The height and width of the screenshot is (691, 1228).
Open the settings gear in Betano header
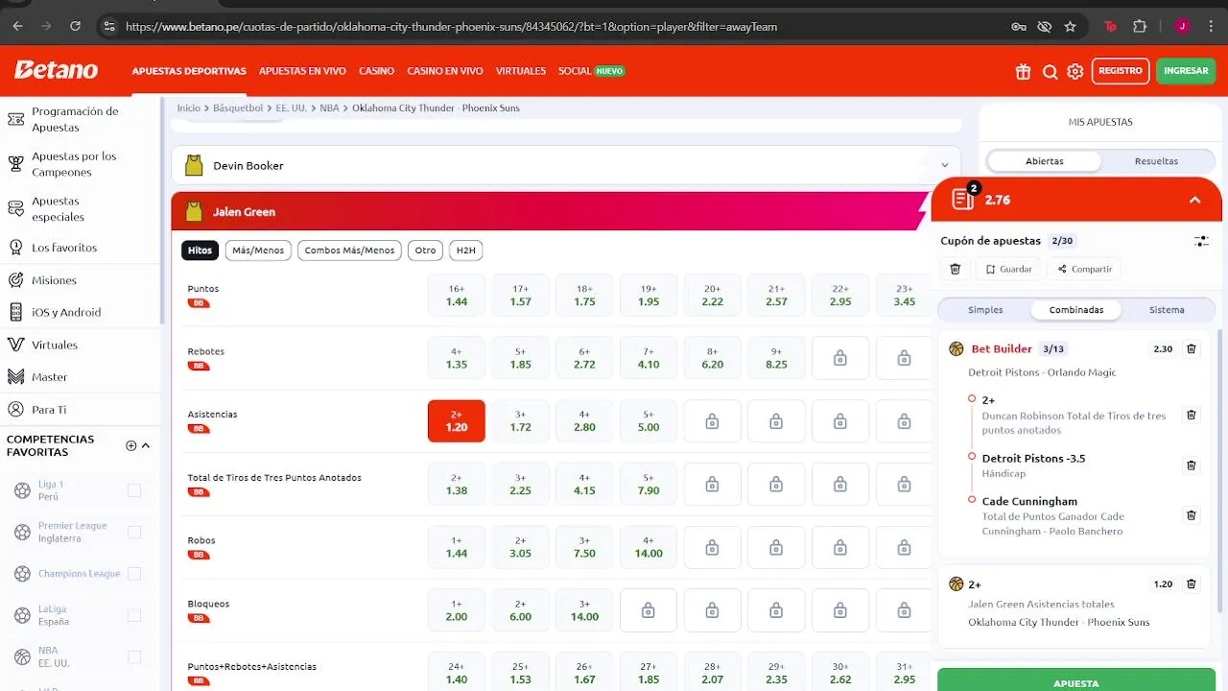[1075, 71]
